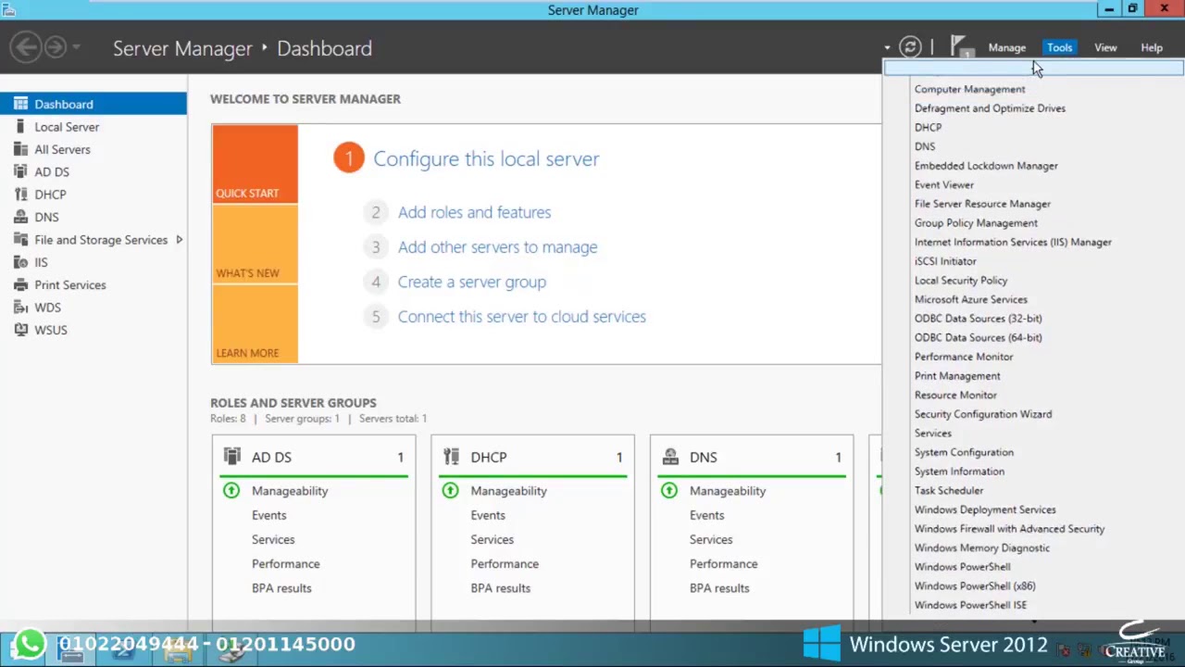The width and height of the screenshot is (1185, 667).
Task: Open Group Policy Management
Action: pyautogui.click(x=976, y=222)
